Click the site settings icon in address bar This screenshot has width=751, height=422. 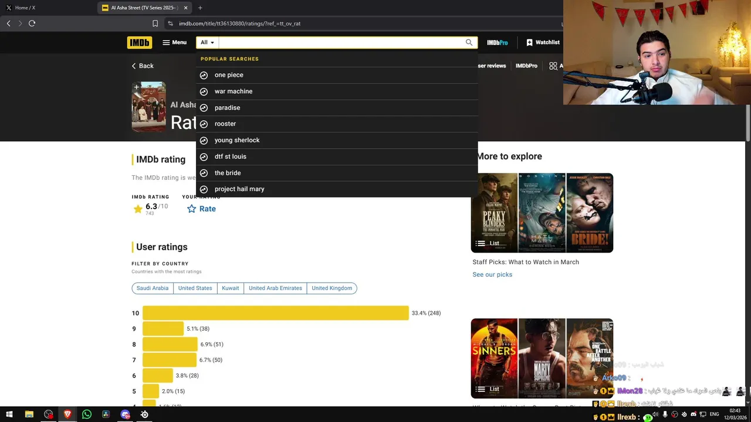click(170, 23)
